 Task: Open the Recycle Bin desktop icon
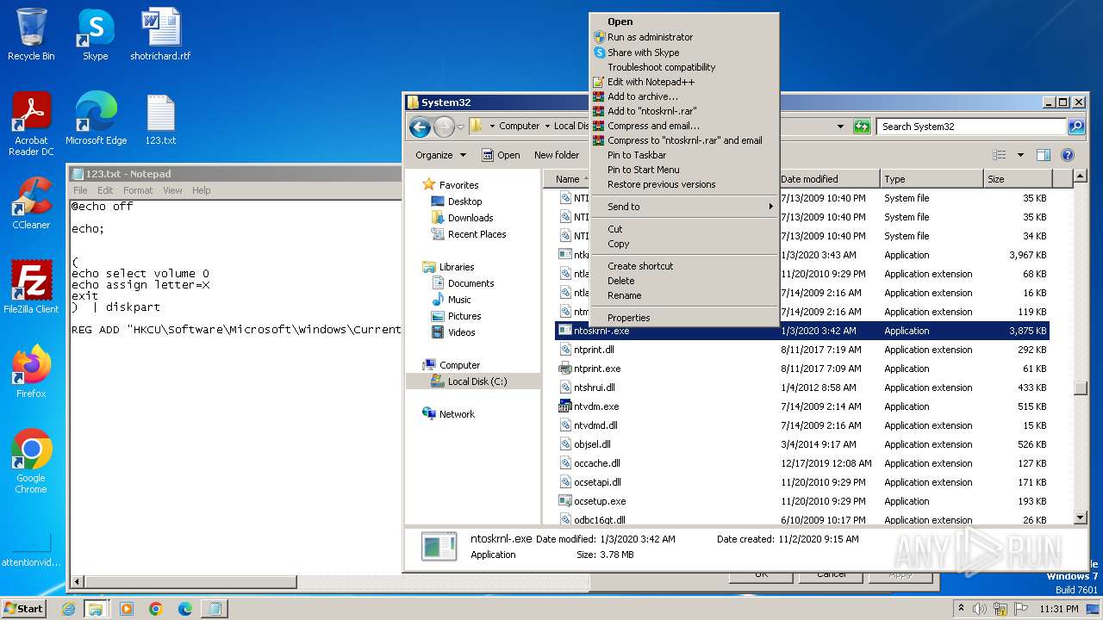point(31,34)
